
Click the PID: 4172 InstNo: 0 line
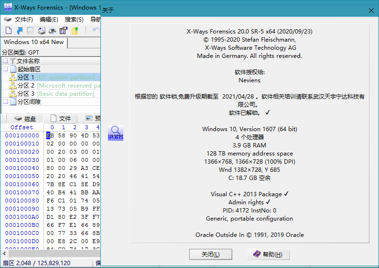249,211
